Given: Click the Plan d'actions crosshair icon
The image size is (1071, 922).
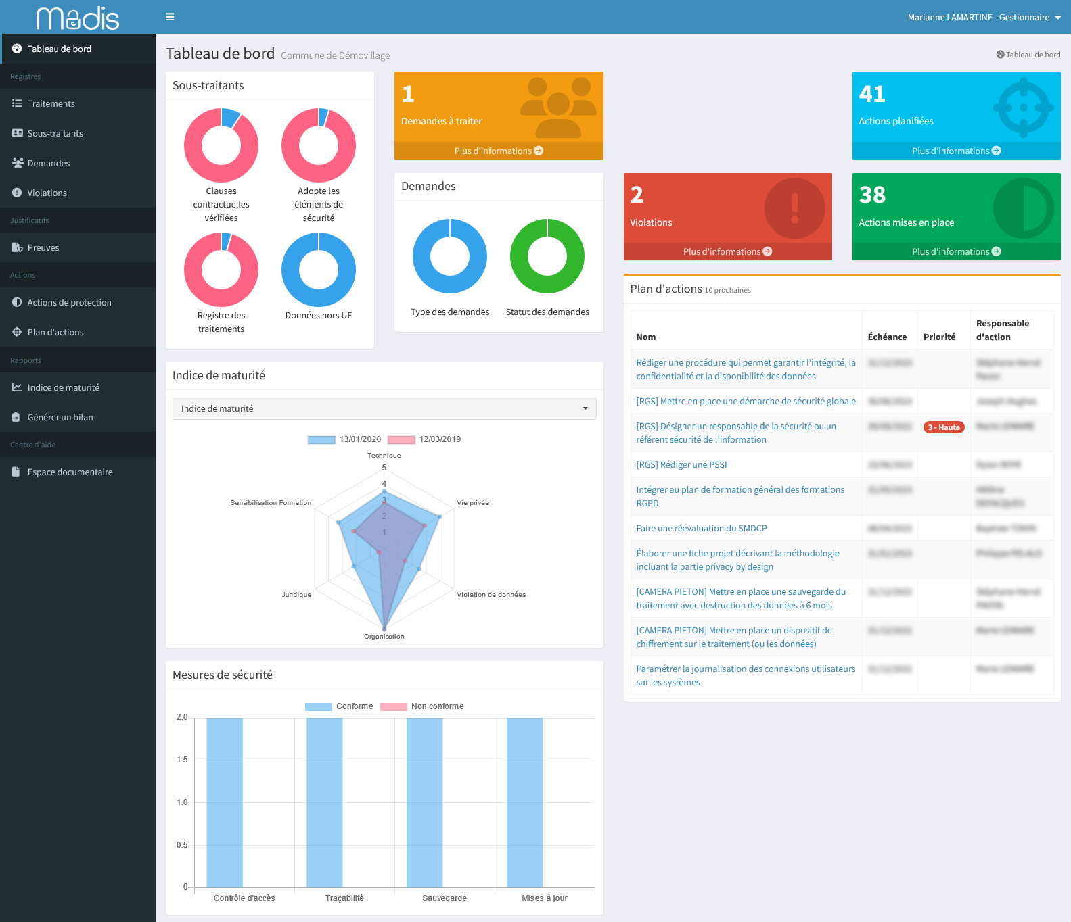Looking at the screenshot, I should click(17, 332).
